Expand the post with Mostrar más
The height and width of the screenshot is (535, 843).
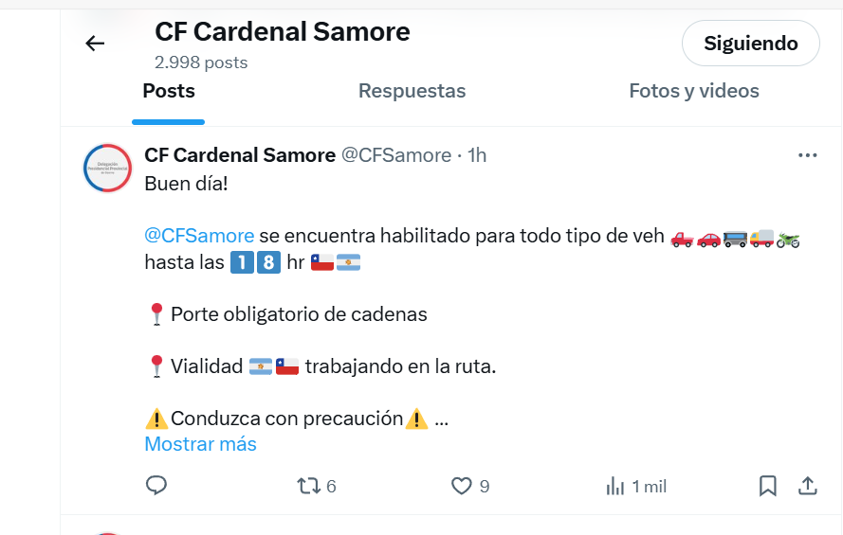point(200,444)
